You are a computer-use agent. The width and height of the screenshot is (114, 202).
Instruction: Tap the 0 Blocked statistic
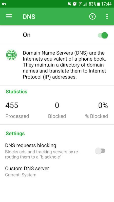coord(57,111)
